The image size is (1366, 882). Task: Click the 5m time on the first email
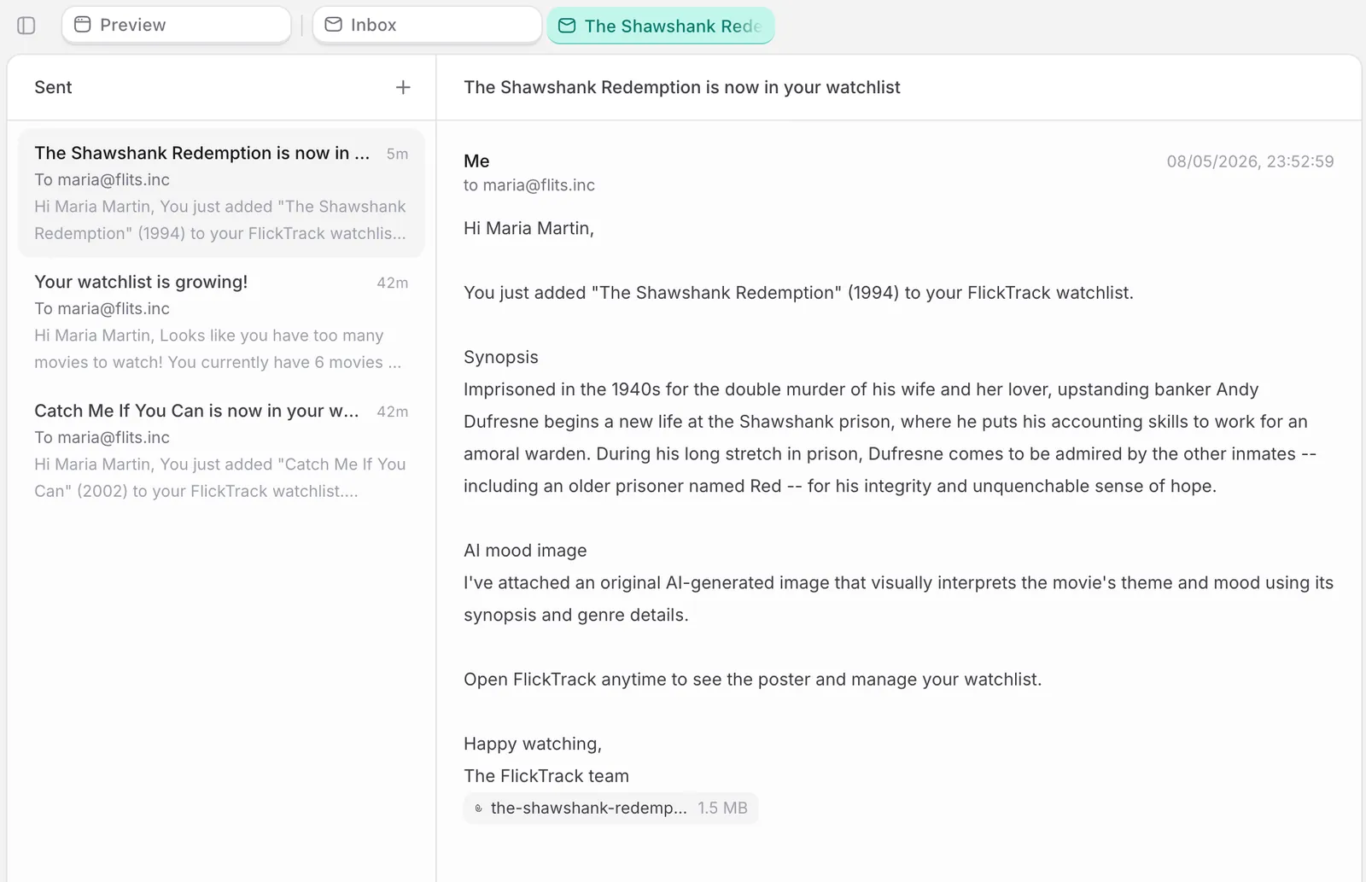(397, 154)
